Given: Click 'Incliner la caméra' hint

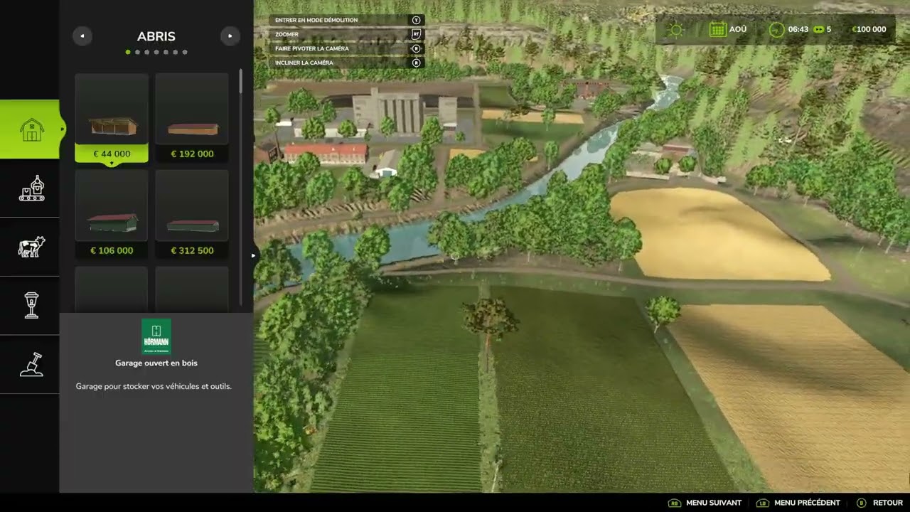Looking at the screenshot, I should (x=347, y=63).
